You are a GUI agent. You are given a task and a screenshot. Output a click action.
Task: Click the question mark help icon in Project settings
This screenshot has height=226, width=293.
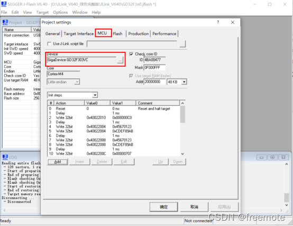tap(218, 22)
